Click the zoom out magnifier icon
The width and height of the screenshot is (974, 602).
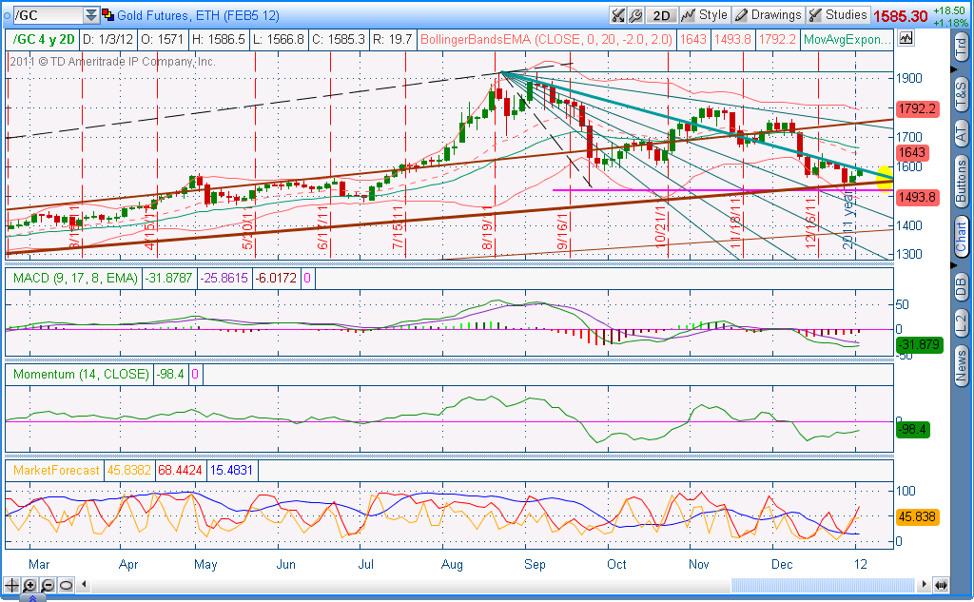[x=48, y=585]
